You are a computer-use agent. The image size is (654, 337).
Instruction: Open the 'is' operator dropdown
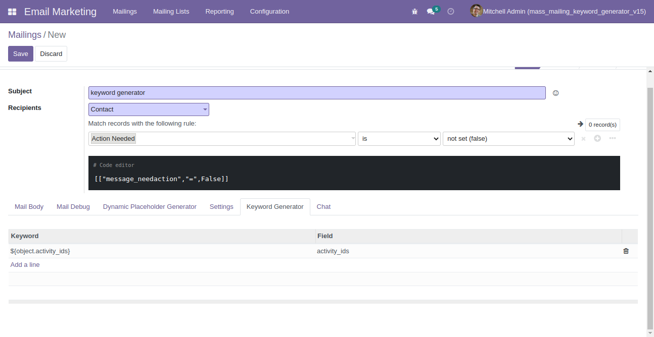pos(399,139)
